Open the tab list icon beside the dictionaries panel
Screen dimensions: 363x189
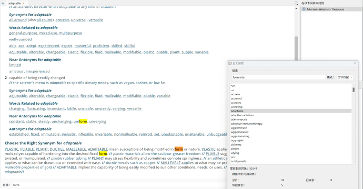point(296,3)
